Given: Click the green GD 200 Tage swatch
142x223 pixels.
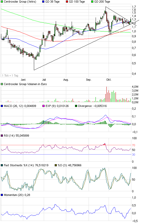Looking at the screenshot, I should (92, 2).
